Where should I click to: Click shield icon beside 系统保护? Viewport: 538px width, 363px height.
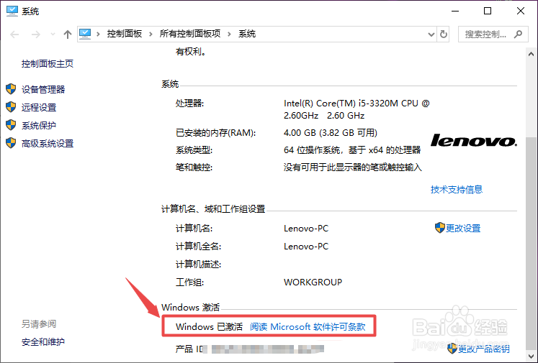pos(11,124)
